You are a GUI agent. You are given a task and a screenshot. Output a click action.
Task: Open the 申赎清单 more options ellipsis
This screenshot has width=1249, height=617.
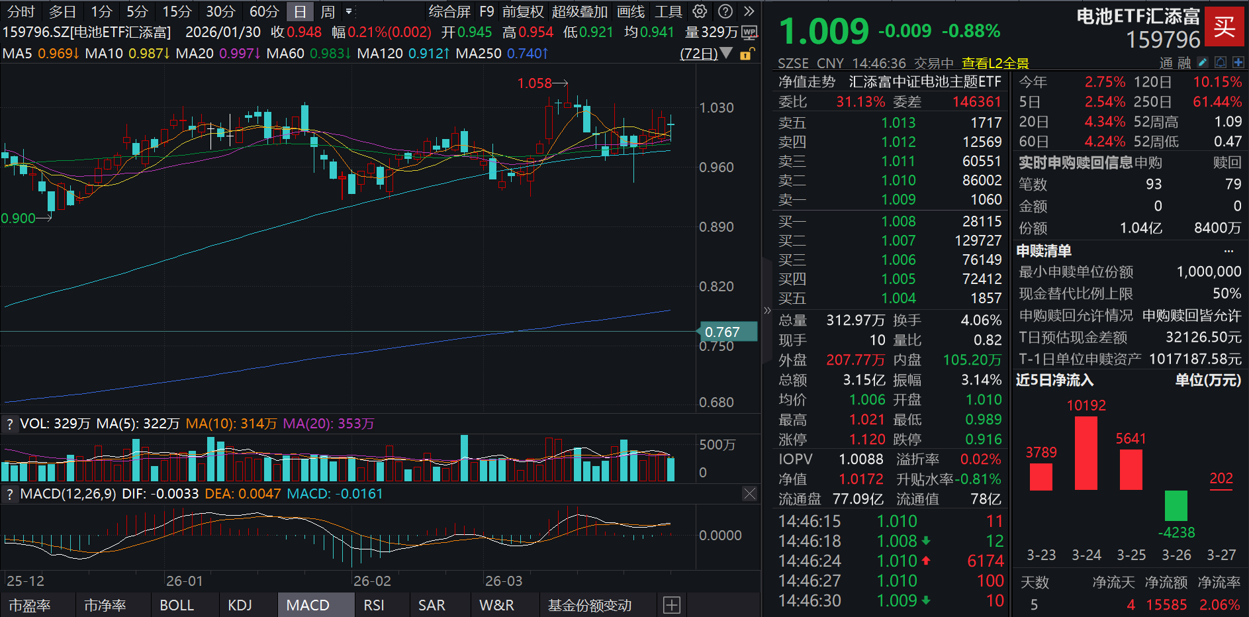pyautogui.click(x=1228, y=251)
